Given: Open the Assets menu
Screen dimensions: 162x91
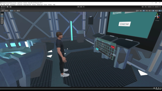Looking at the screenshot, I should pyautogui.click(x=8, y=5).
